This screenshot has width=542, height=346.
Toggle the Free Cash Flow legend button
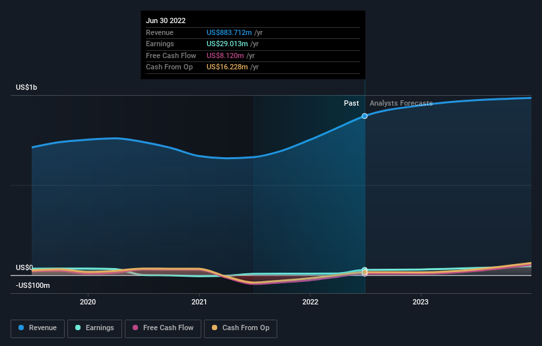coord(163,328)
